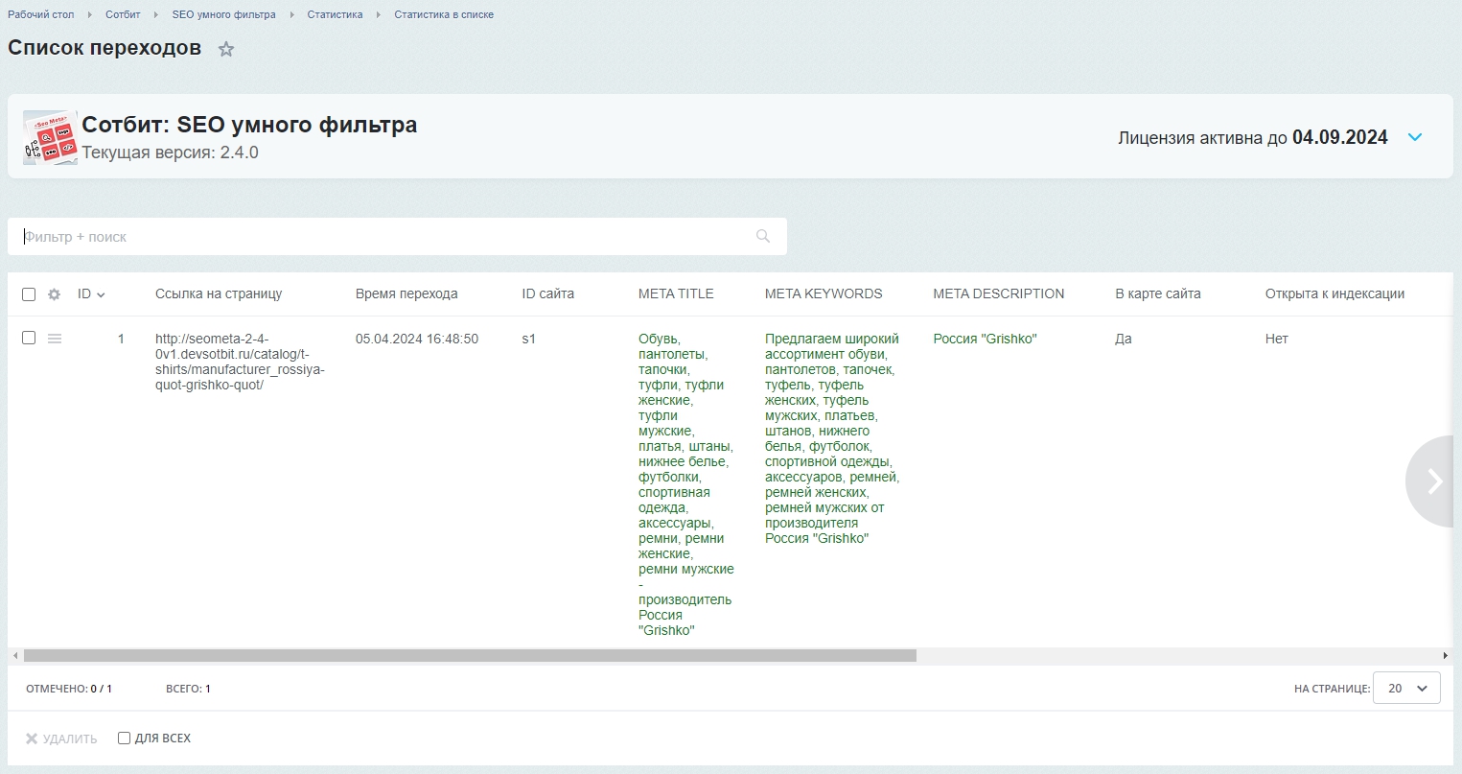
Task: Open 'Сотбит' breadcrumb
Action: coord(123,14)
